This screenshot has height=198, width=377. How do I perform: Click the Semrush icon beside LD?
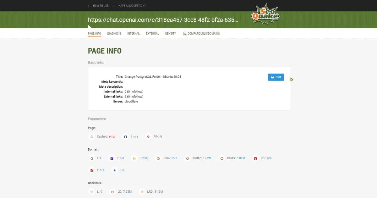[112, 192]
